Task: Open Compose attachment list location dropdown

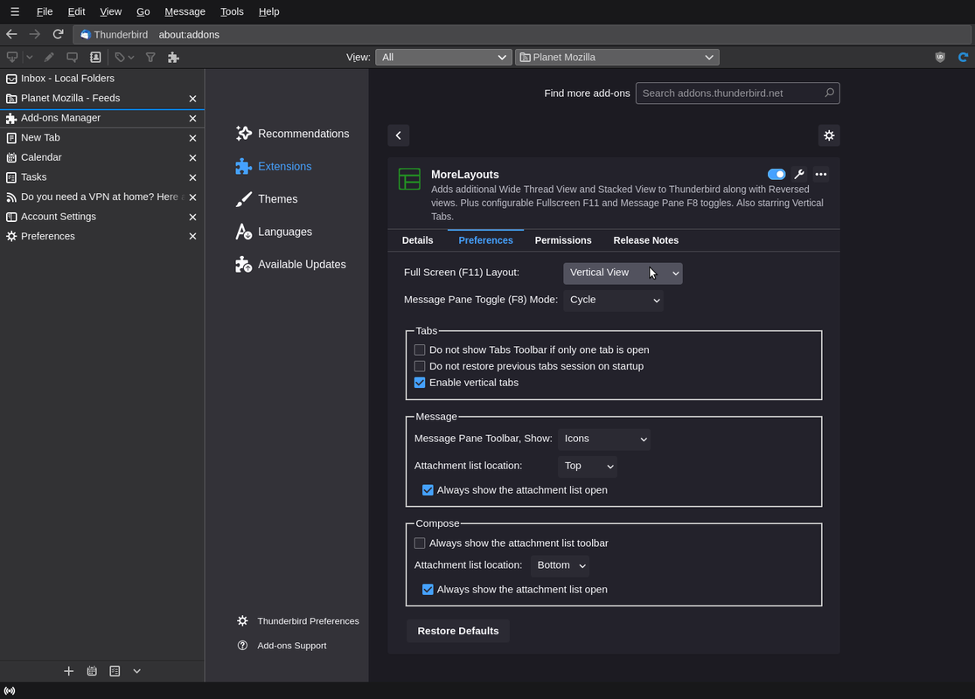Action: (560, 565)
